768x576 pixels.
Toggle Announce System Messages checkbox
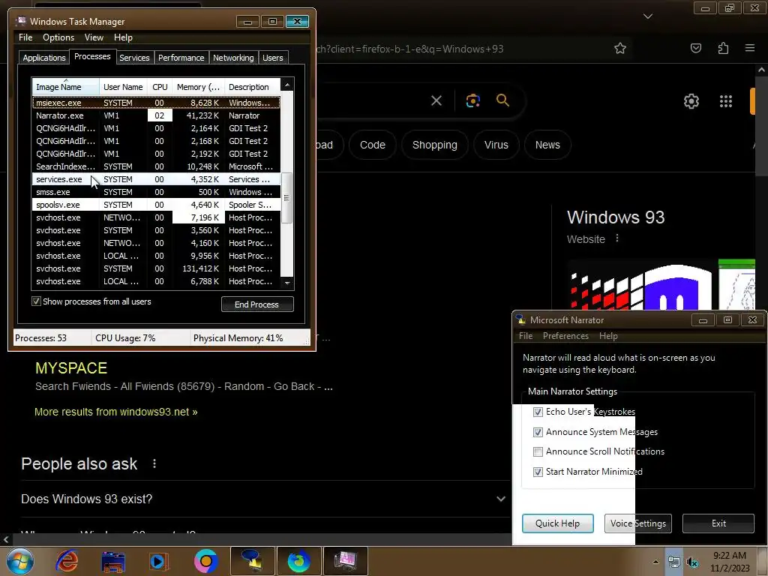click(538, 432)
